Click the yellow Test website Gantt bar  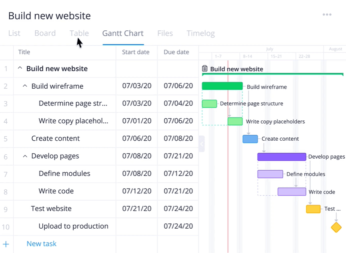pos(313,209)
